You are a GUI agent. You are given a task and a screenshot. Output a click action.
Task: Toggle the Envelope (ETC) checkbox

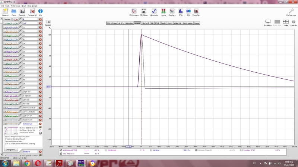(241, 150)
